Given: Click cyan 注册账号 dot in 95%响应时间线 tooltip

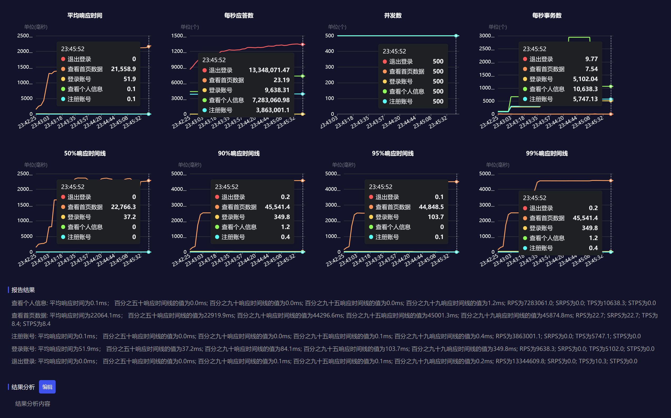Looking at the screenshot, I should coord(371,237).
